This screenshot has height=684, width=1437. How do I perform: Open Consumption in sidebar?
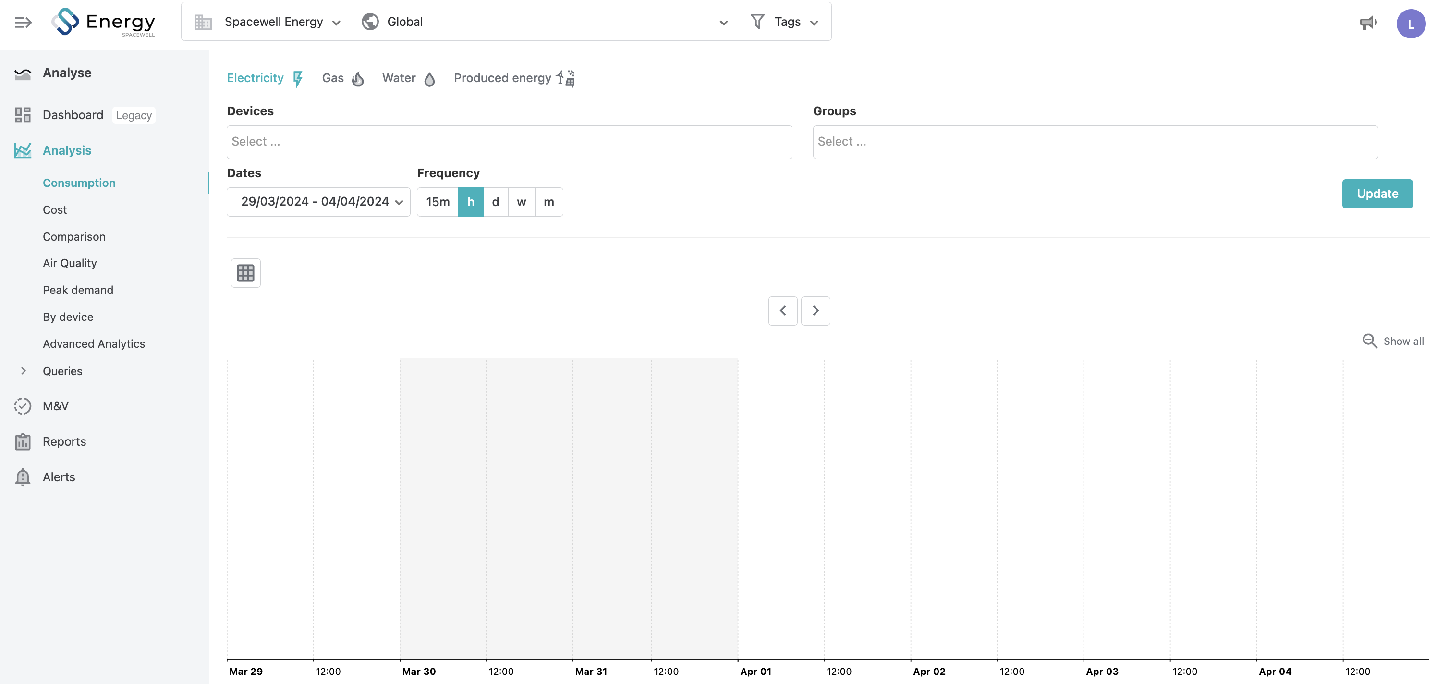(x=79, y=183)
